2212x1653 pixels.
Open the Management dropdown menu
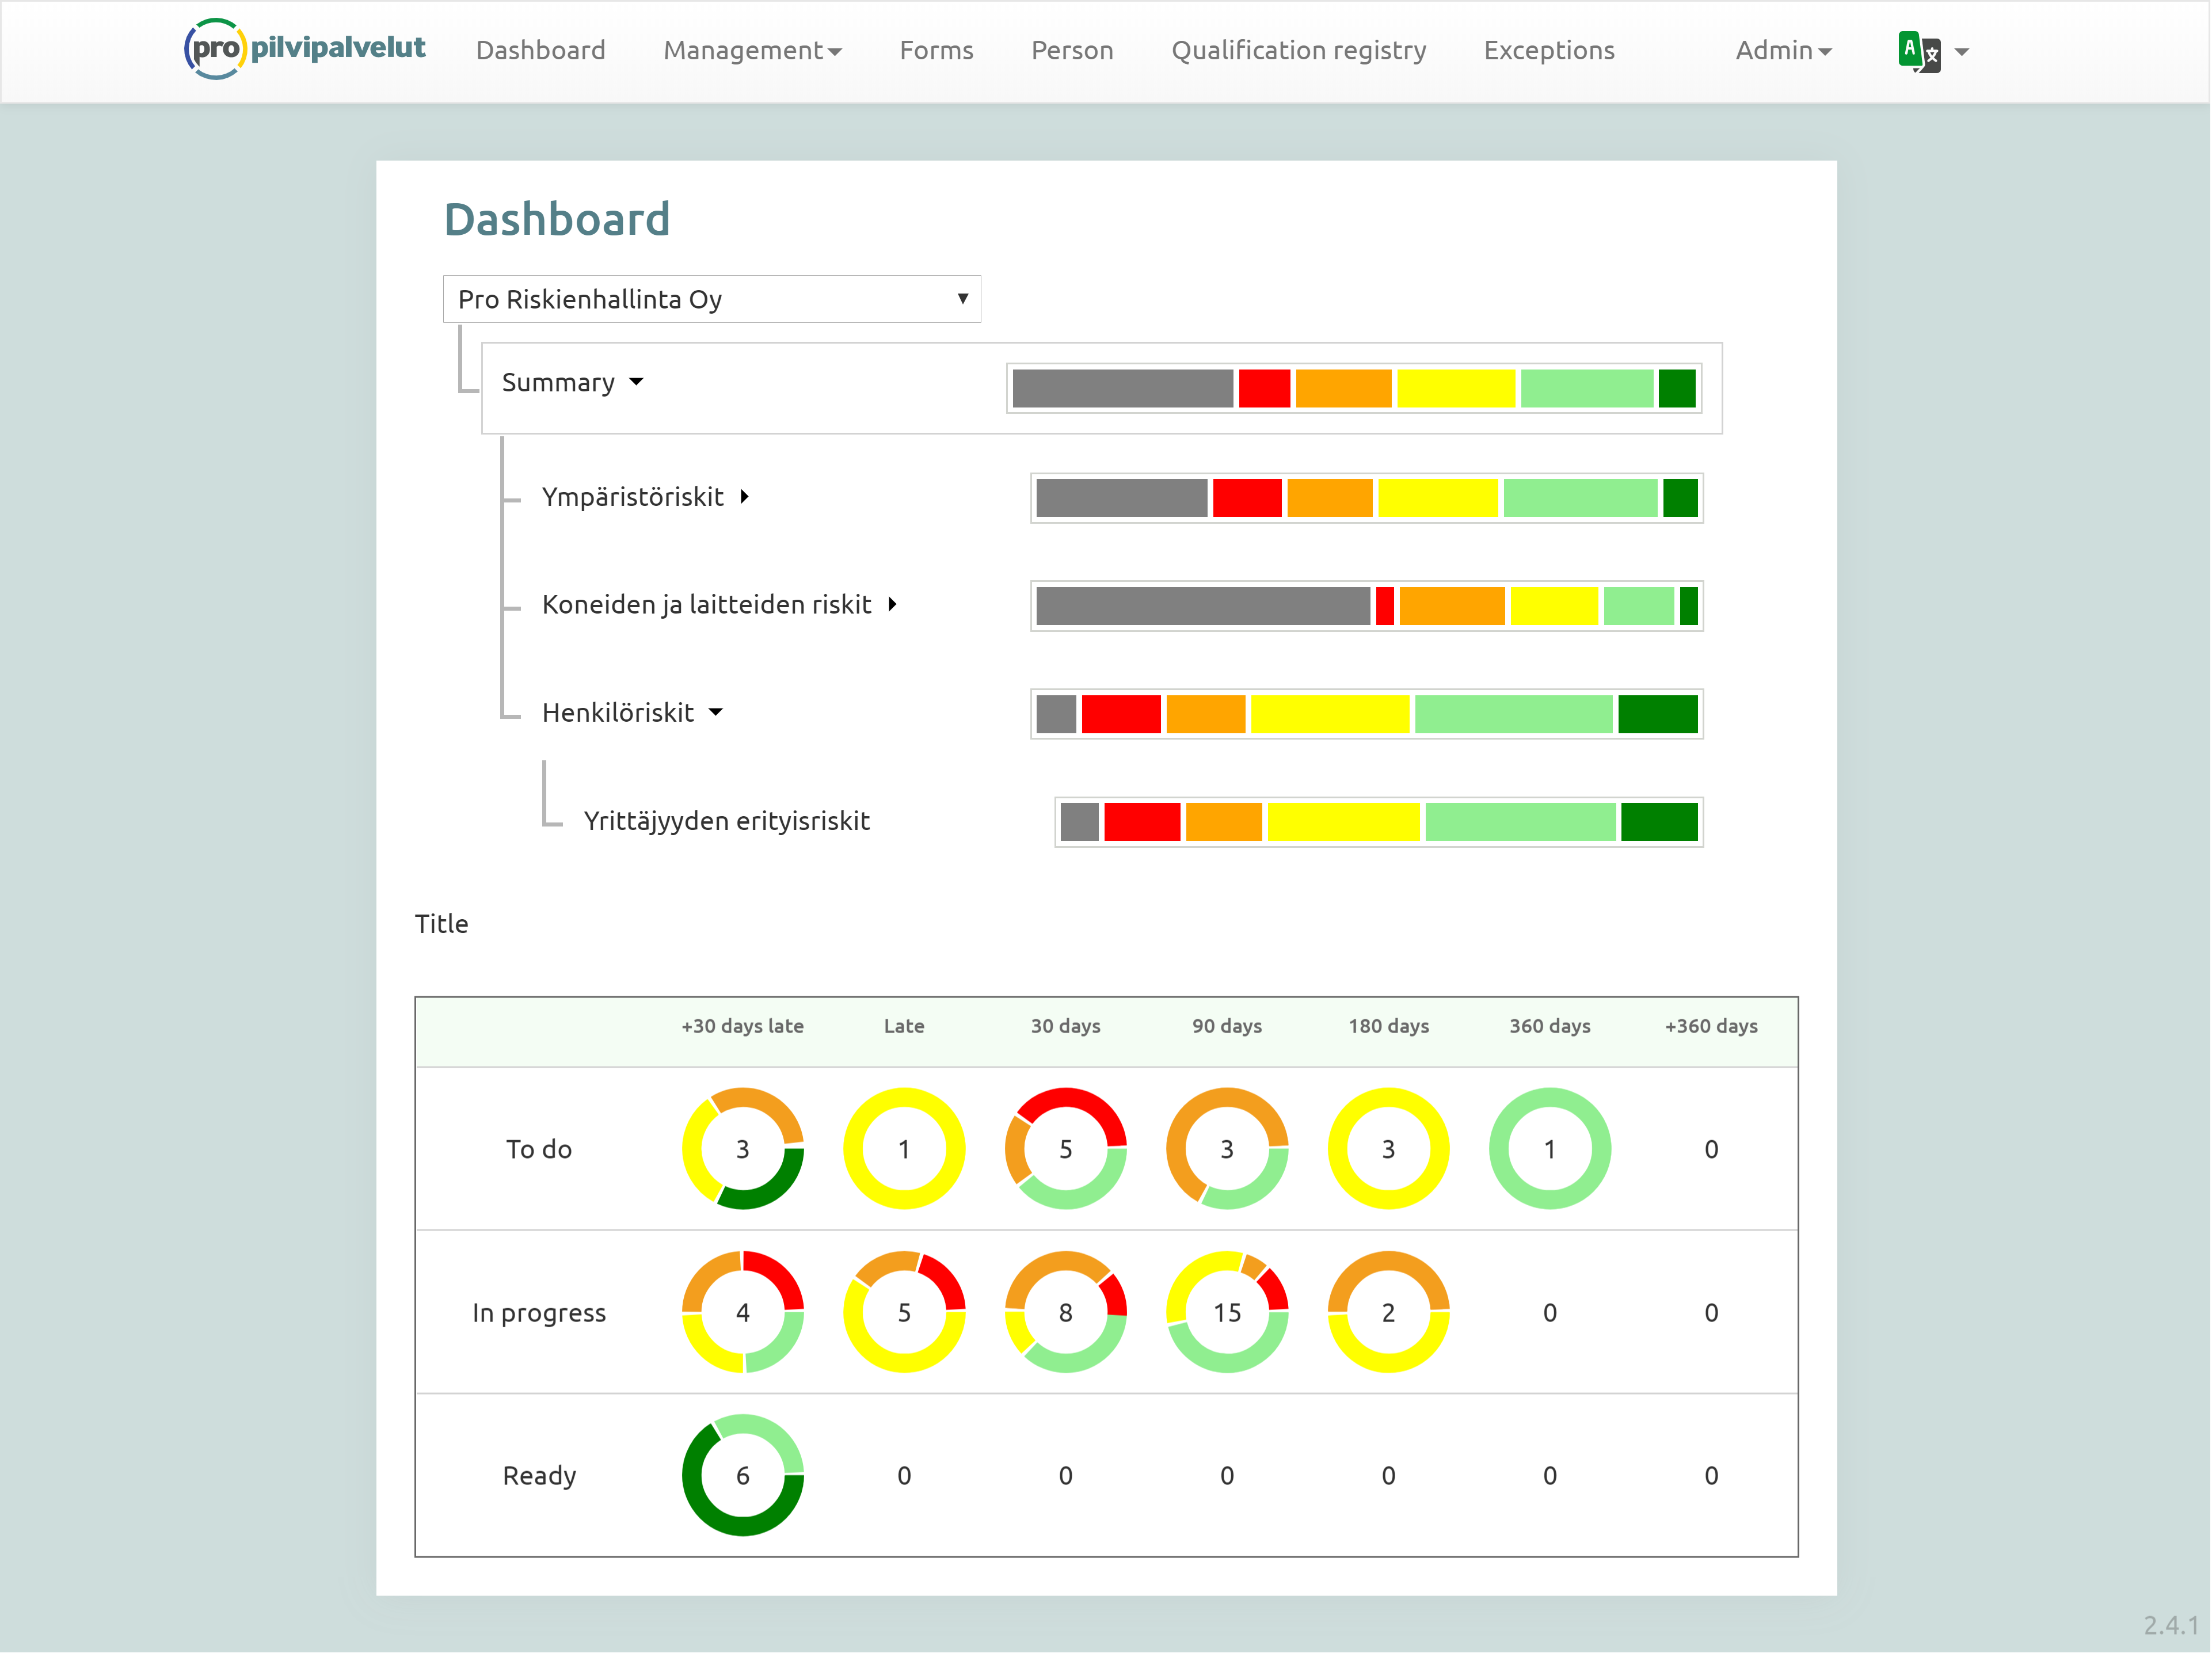[x=752, y=50]
